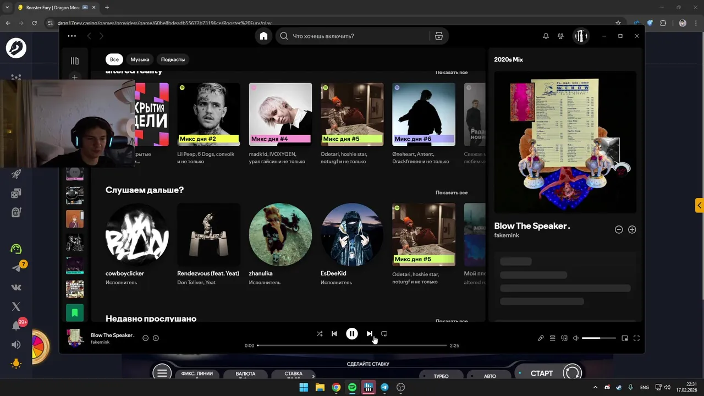Open Rendezvous (feat. Yeat) card
704x396 pixels.
click(x=208, y=245)
